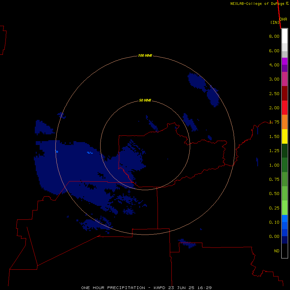Click the 1.25 legend value
Screen dimensions: 290x290
pyautogui.click(x=274, y=151)
